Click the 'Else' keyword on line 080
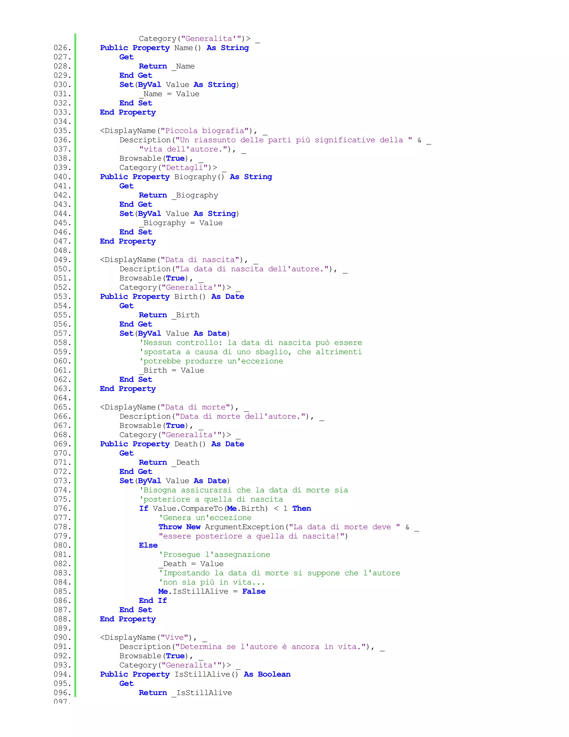Image resolution: width=569 pixels, height=737 pixels. (148, 545)
